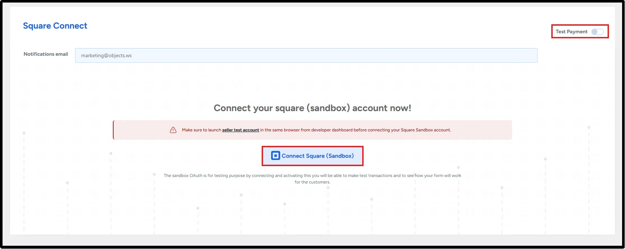Focus the Notifications email input field

pos(306,55)
